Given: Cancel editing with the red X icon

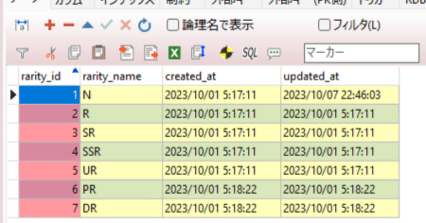Looking at the screenshot, I should click(125, 25).
